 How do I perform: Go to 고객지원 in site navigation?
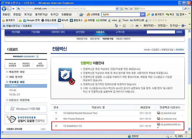[120, 32]
